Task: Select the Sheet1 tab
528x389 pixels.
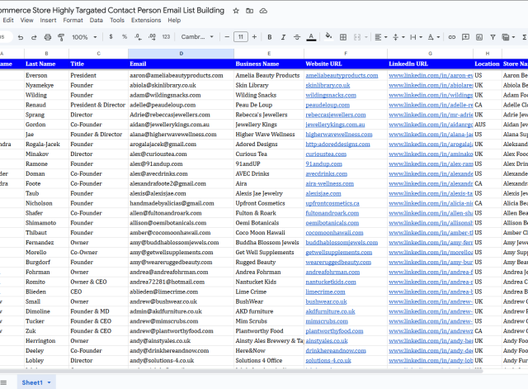Action: (x=32, y=382)
